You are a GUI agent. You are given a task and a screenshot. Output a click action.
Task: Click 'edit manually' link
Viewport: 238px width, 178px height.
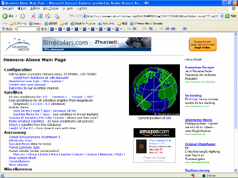[x=59, y=78]
